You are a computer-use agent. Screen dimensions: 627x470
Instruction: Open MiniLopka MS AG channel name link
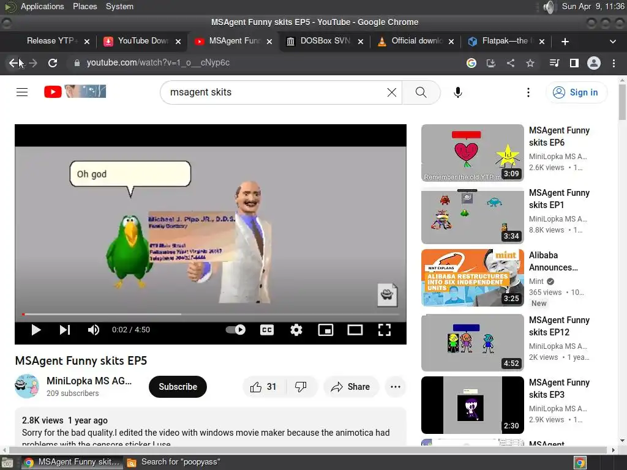point(89,381)
